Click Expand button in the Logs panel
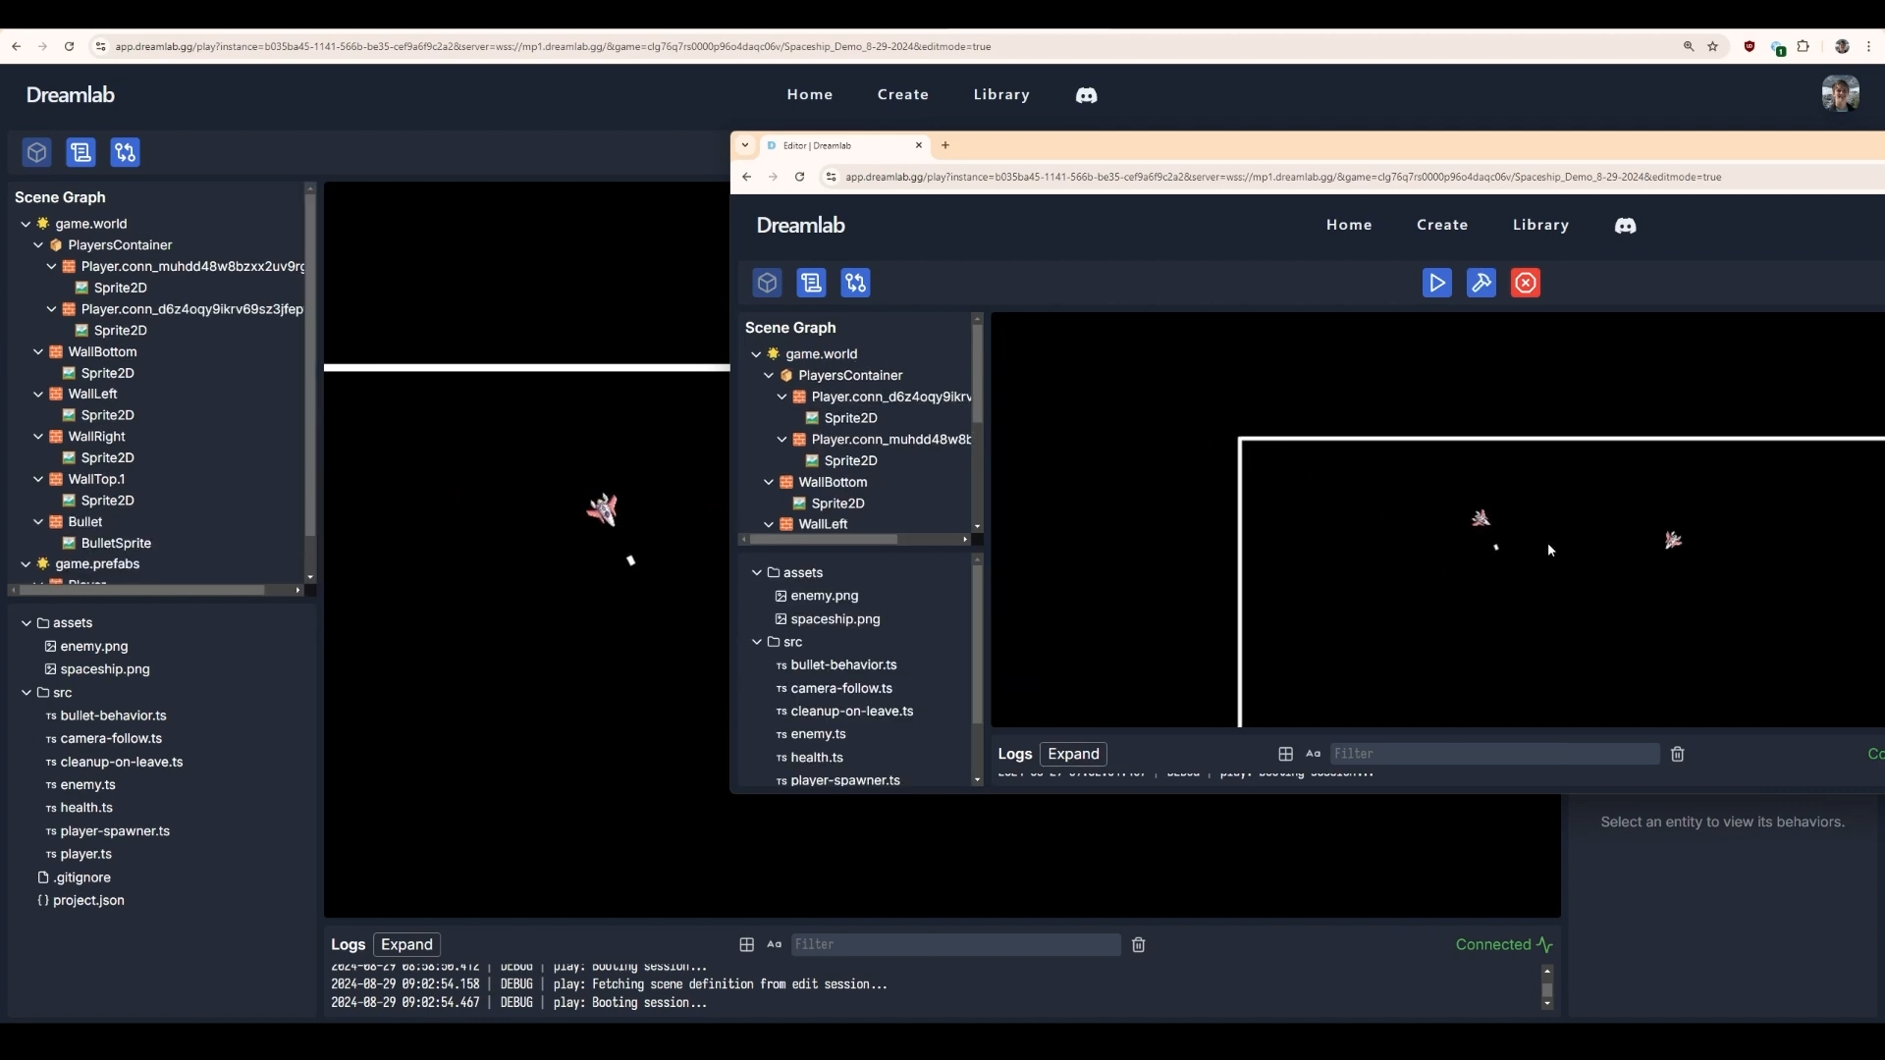This screenshot has width=1885, height=1060. point(406,943)
